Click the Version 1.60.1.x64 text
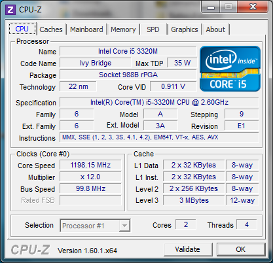Viewport: 273px width, 263px height. tap(87, 251)
